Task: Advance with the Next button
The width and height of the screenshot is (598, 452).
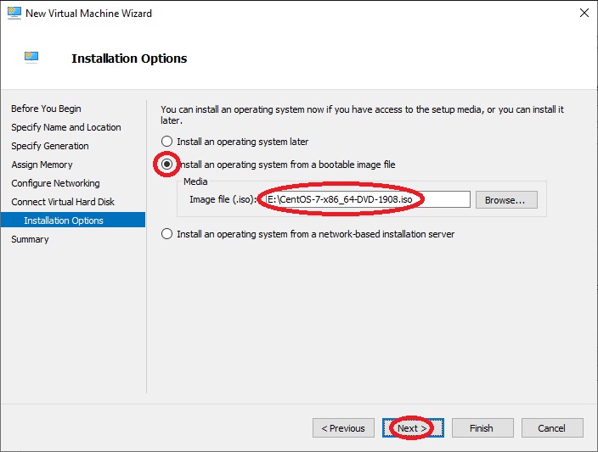Action: point(413,428)
